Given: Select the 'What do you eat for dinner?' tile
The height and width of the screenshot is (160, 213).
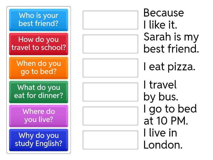Looking at the screenshot, I should click(x=39, y=92).
